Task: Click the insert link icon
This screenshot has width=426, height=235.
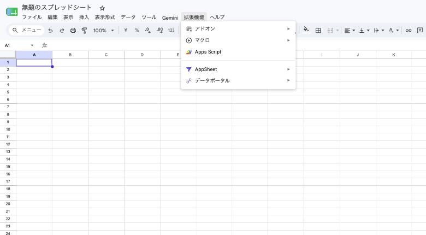Action: pos(409,31)
